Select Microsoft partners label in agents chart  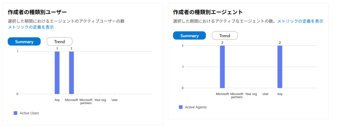pyautogui.click(x=237, y=96)
